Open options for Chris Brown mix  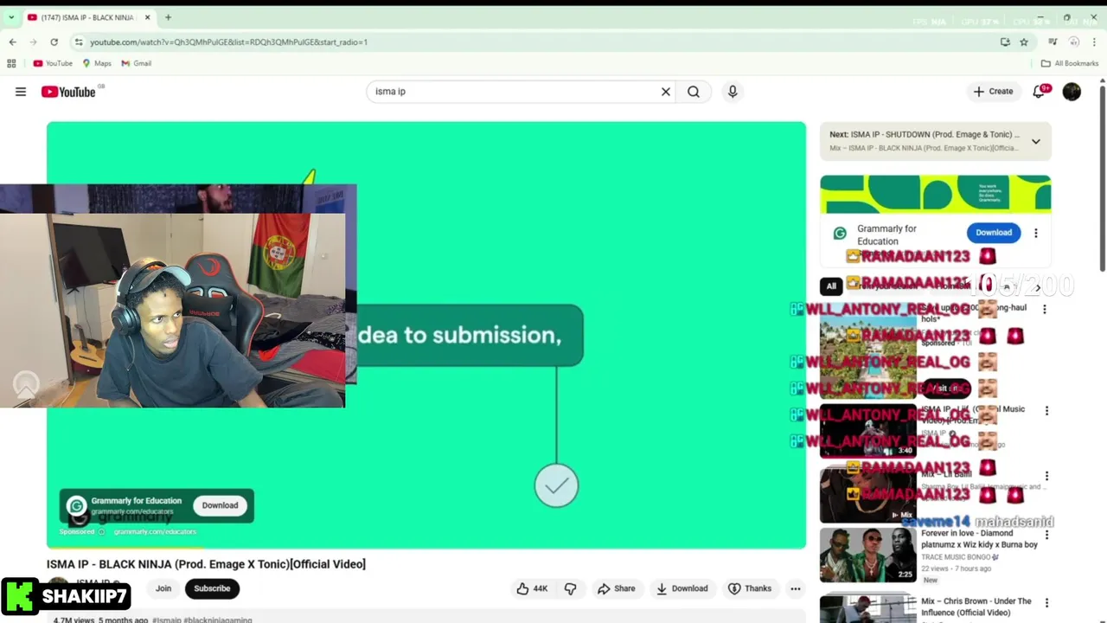click(1046, 604)
